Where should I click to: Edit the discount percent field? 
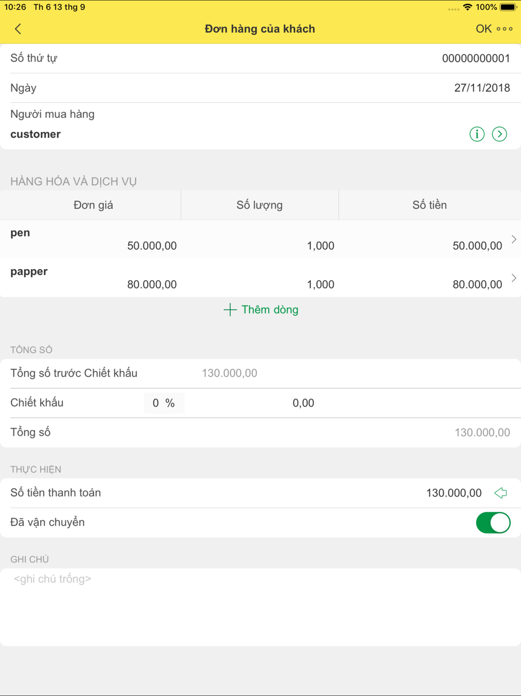pyautogui.click(x=164, y=403)
